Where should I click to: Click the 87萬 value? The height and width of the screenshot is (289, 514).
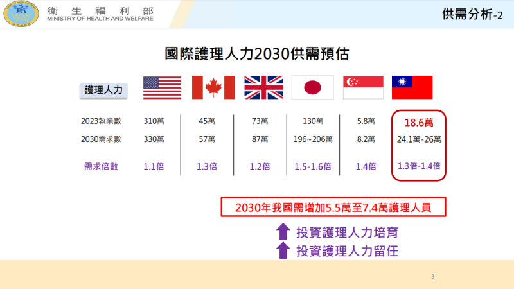pyautogui.click(x=260, y=139)
